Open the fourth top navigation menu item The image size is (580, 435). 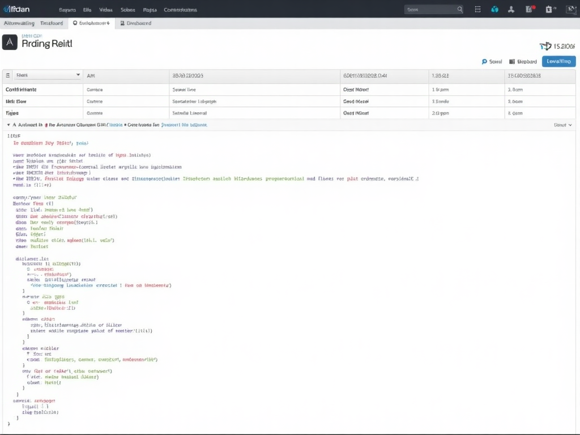(128, 10)
